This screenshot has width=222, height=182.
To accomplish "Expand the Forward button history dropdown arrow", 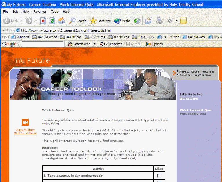I will [36, 21].
